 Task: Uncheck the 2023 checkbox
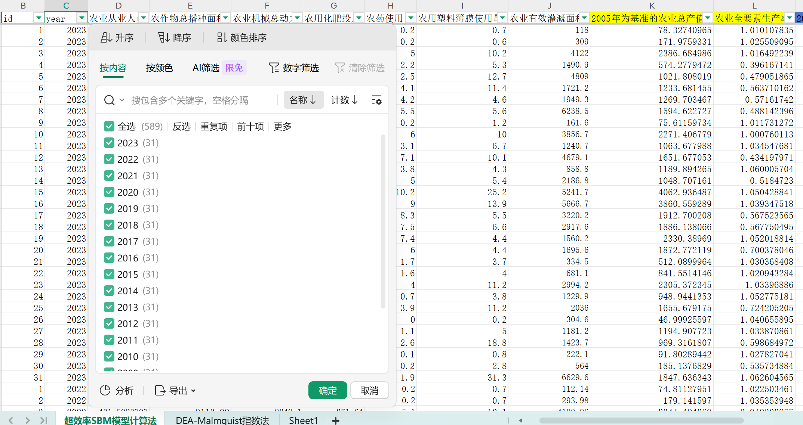(109, 143)
